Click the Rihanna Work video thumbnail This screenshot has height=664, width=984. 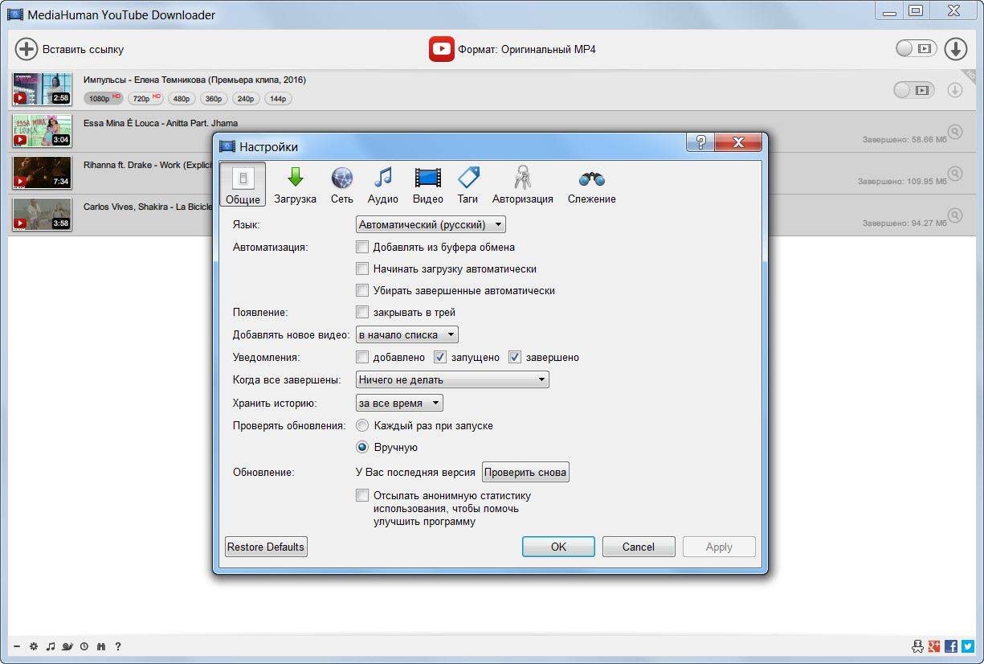42,172
